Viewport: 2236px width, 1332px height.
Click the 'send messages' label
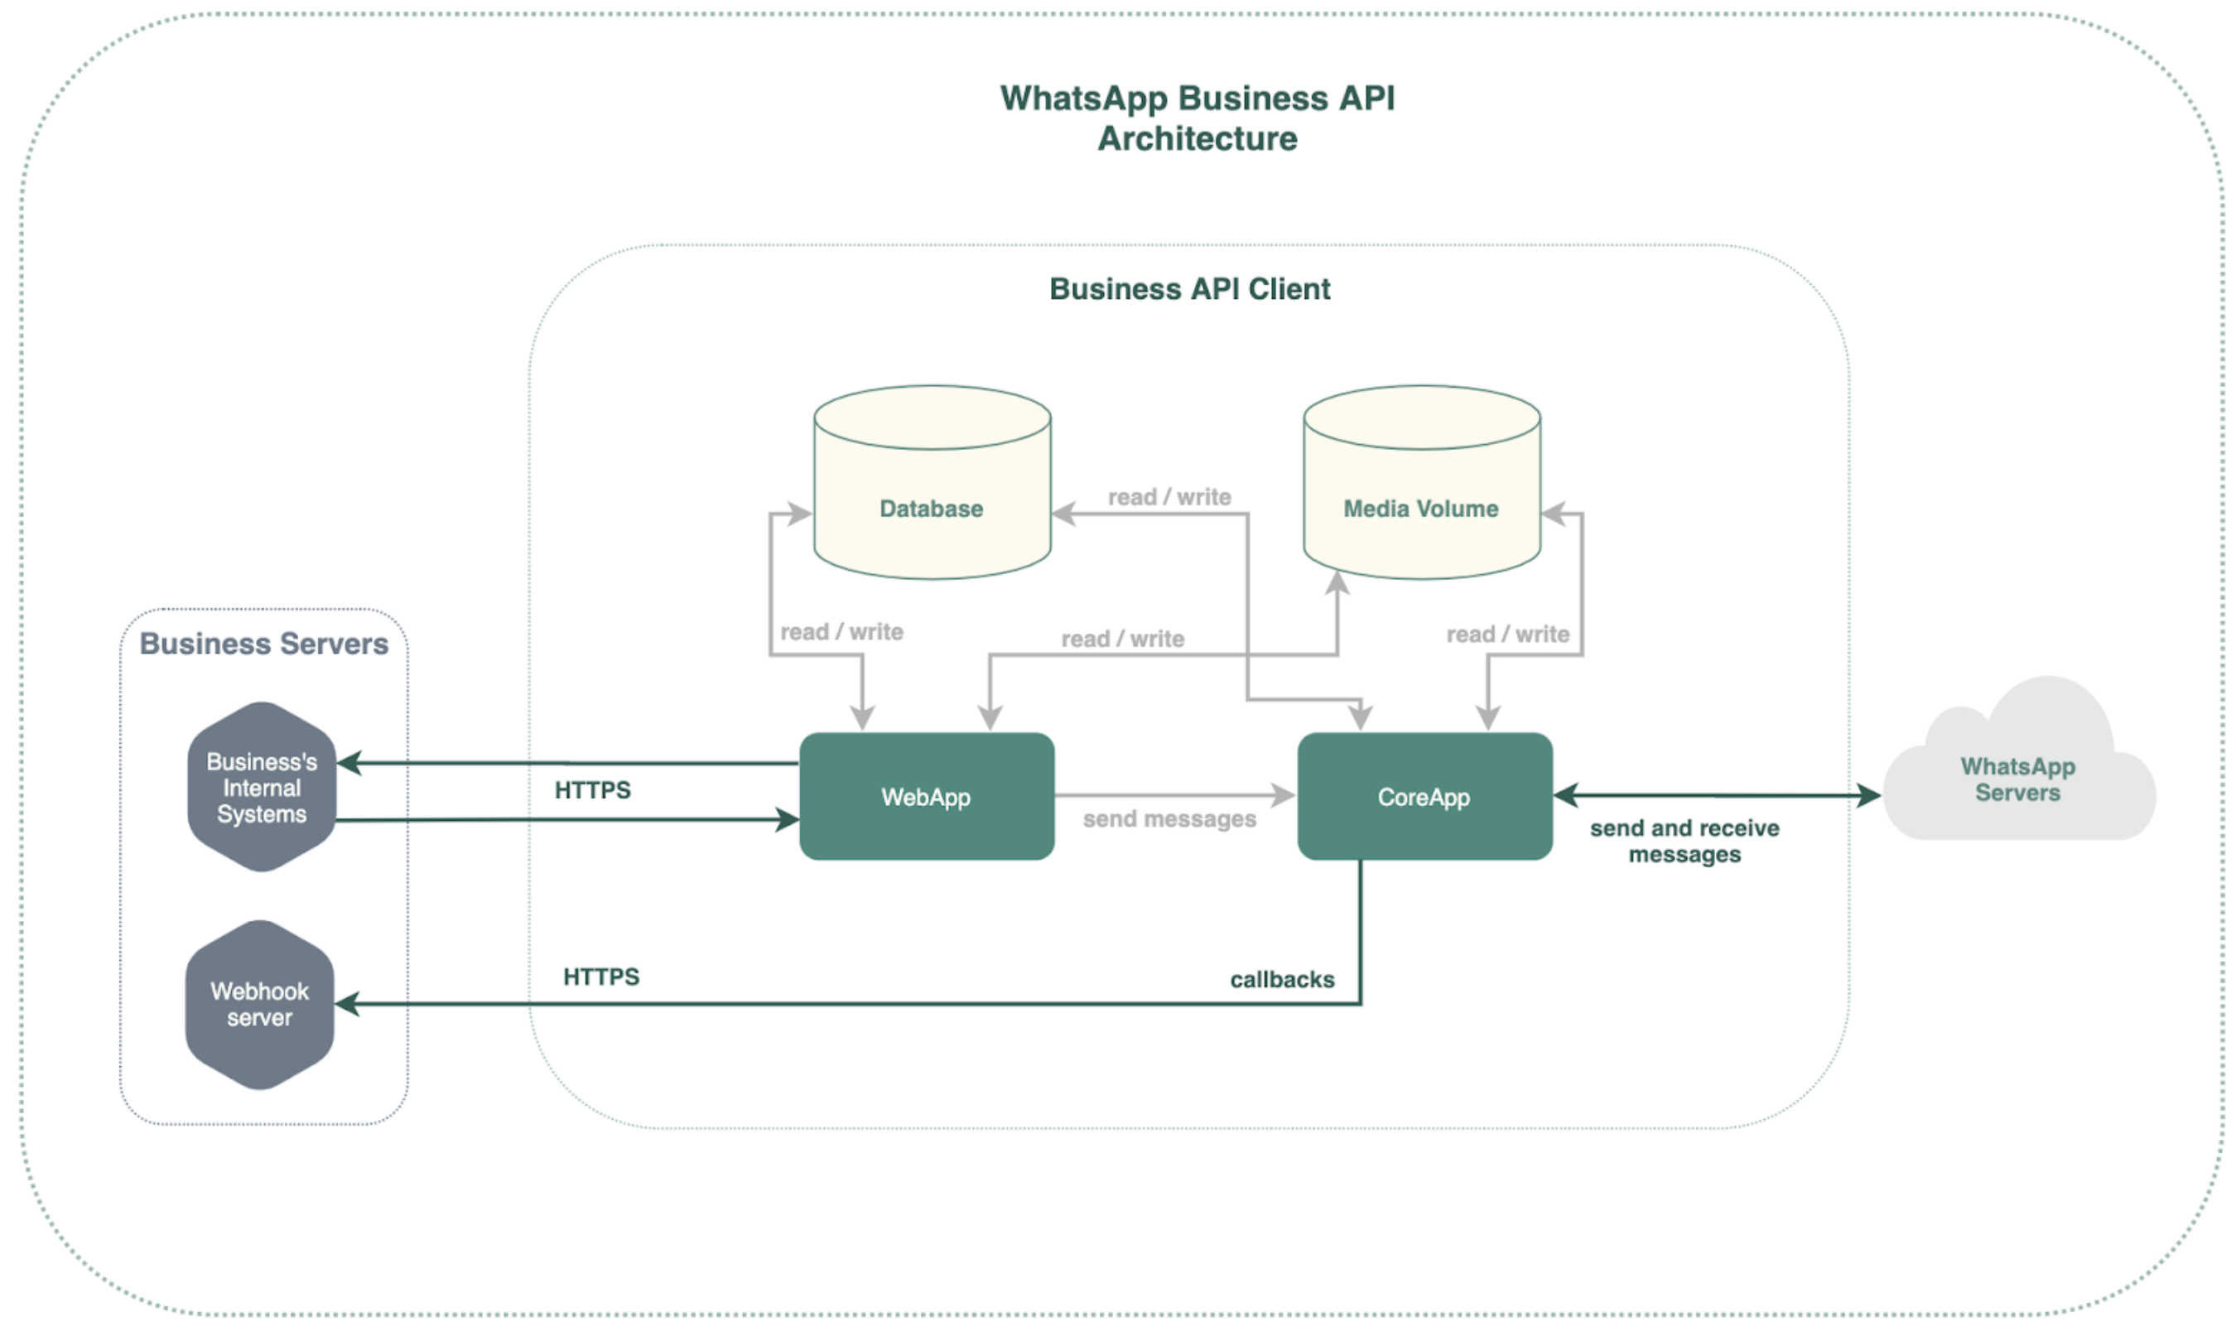point(1170,819)
